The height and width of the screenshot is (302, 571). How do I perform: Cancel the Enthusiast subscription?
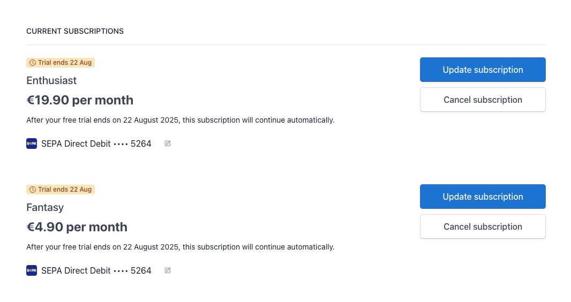pyautogui.click(x=483, y=100)
